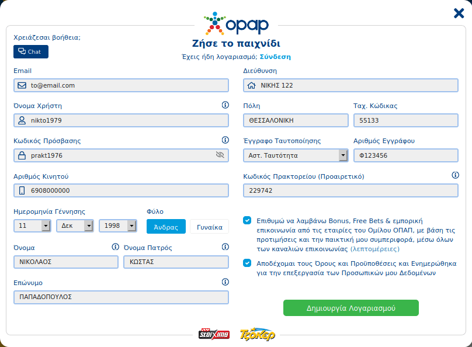Close the registration dialog with the X
Viewport: 472px width, 347px height.
[x=459, y=13]
